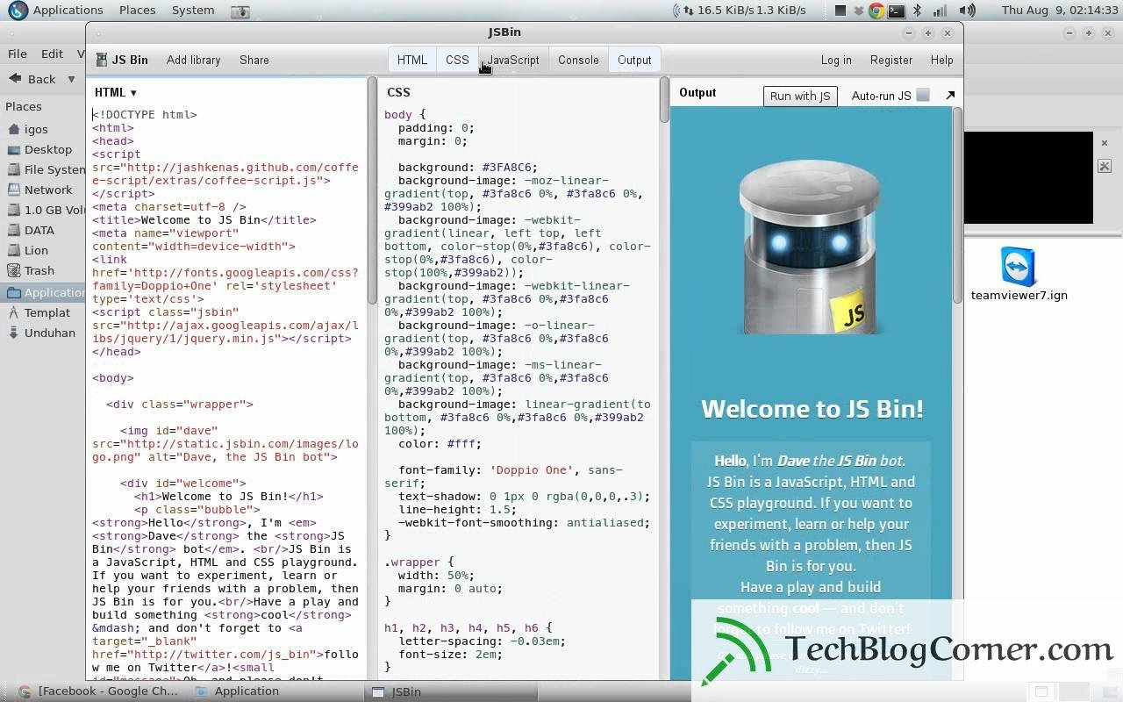Toggle the CSS panel tab
Viewport: 1123px width, 702px height.
tap(457, 60)
